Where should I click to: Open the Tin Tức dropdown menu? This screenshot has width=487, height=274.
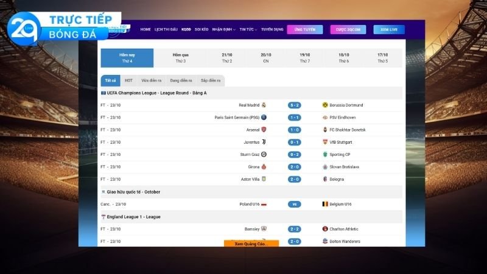pos(248,29)
